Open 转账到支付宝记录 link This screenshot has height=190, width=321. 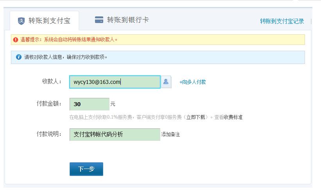pos(282,21)
